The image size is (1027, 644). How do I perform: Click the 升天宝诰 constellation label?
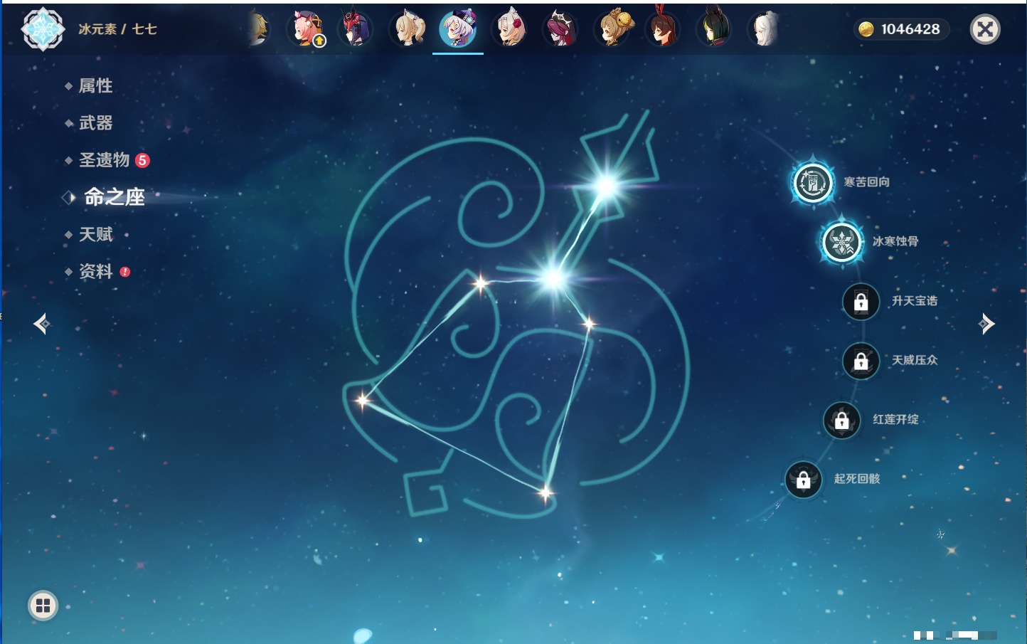pos(915,301)
